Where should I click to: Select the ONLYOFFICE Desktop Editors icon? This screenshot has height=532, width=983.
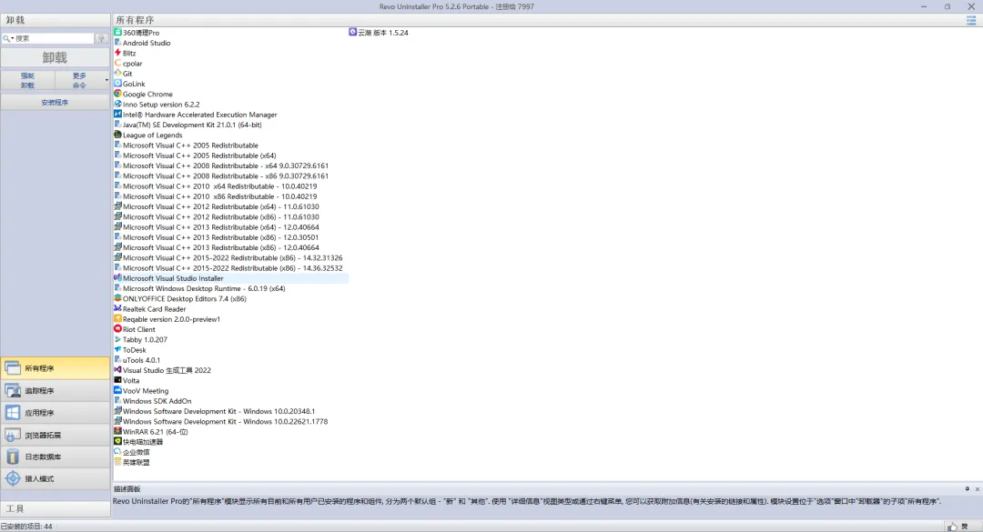tap(117, 298)
